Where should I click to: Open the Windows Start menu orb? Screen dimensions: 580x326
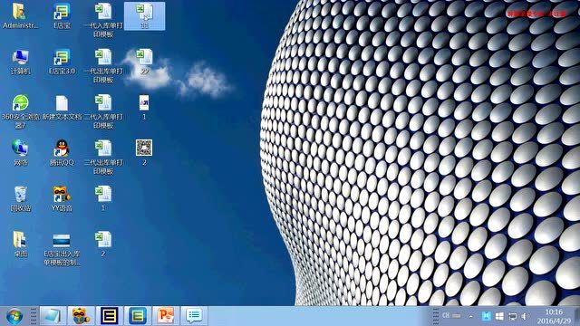click(x=14, y=316)
